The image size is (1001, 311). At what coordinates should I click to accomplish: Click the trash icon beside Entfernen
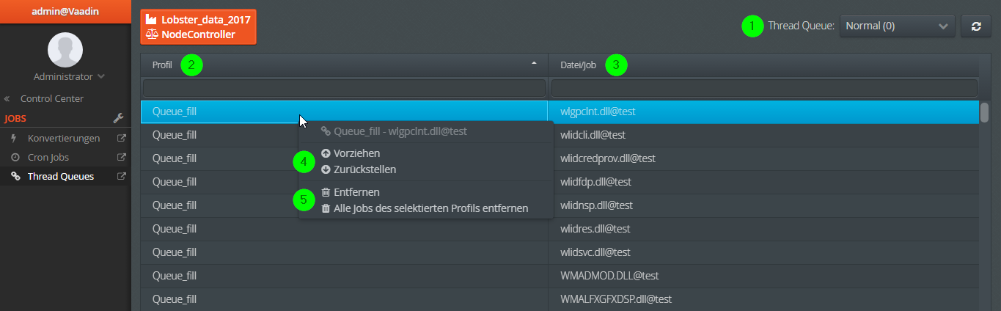(x=326, y=192)
